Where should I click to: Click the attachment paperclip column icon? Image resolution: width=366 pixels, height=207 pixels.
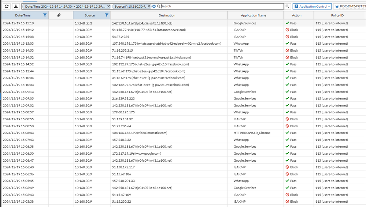[x=59, y=15]
